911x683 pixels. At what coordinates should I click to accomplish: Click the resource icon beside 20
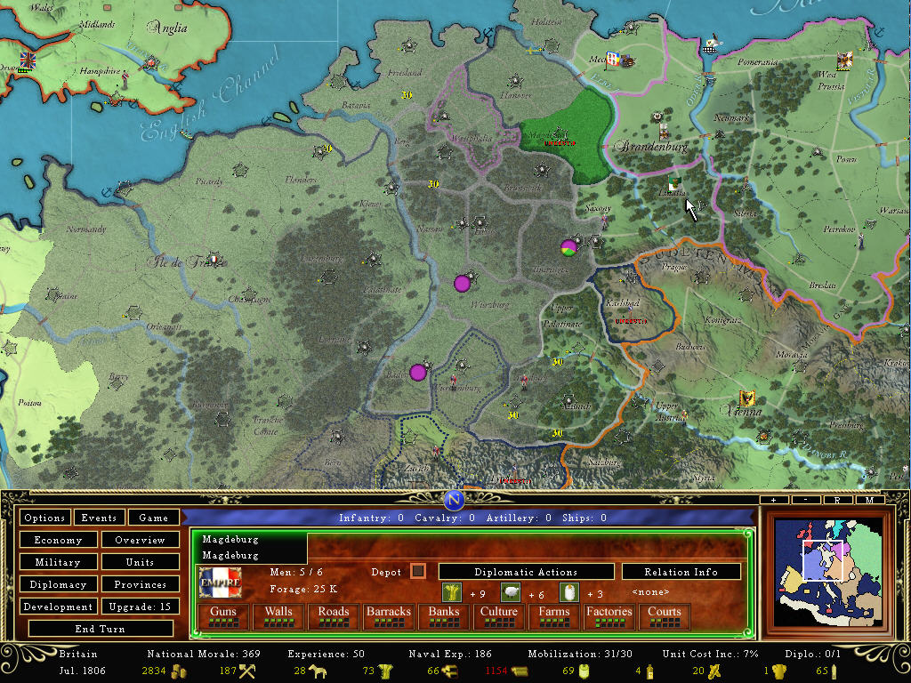click(x=714, y=671)
